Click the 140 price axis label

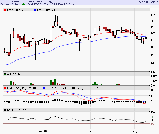tap(153, 63)
